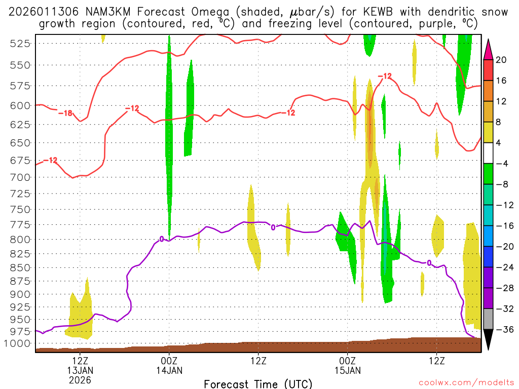The image size is (519, 389).
Task: Click the 650 pressure level label
Action: (20, 143)
